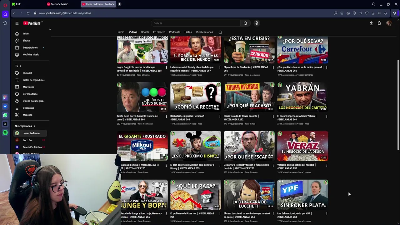
Task: Open options for the Telefe nuevo dueño video
Action: click(166, 116)
